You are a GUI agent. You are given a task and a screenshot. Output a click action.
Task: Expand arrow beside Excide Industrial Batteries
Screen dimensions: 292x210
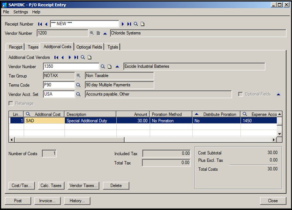pos(117,66)
